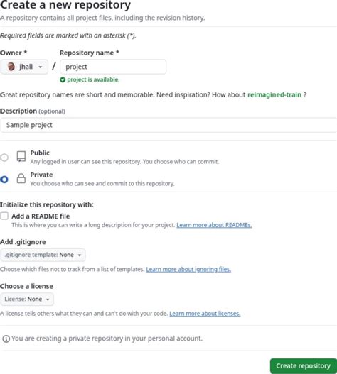
Task: Click the Private repository lock icon
Action: point(21,178)
